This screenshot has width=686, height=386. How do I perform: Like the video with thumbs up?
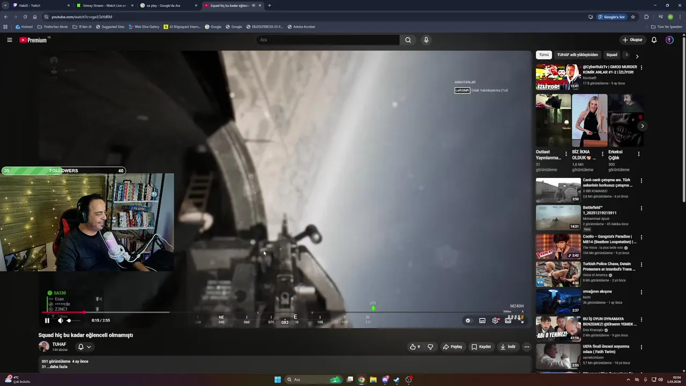(415, 347)
